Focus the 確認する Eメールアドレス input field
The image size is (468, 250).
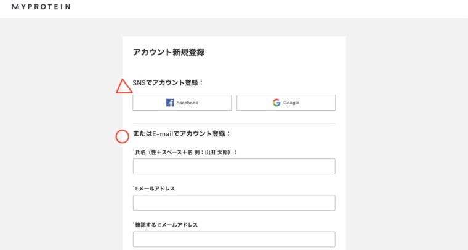coord(234,239)
